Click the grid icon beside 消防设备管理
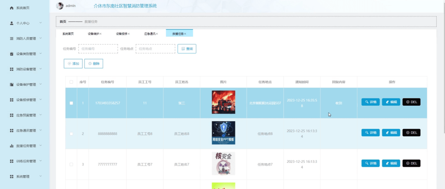 [12, 69]
